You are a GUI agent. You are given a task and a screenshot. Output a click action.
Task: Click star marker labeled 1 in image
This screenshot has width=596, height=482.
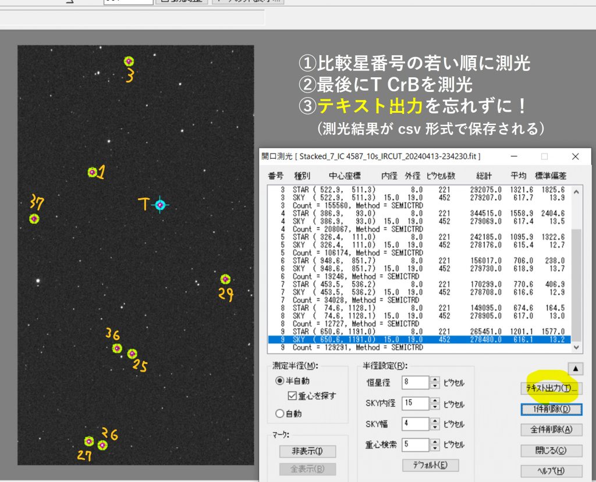pos(92,172)
